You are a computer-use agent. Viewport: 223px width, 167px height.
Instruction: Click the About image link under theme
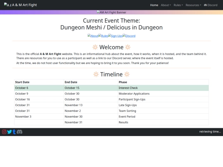point(93,36)
